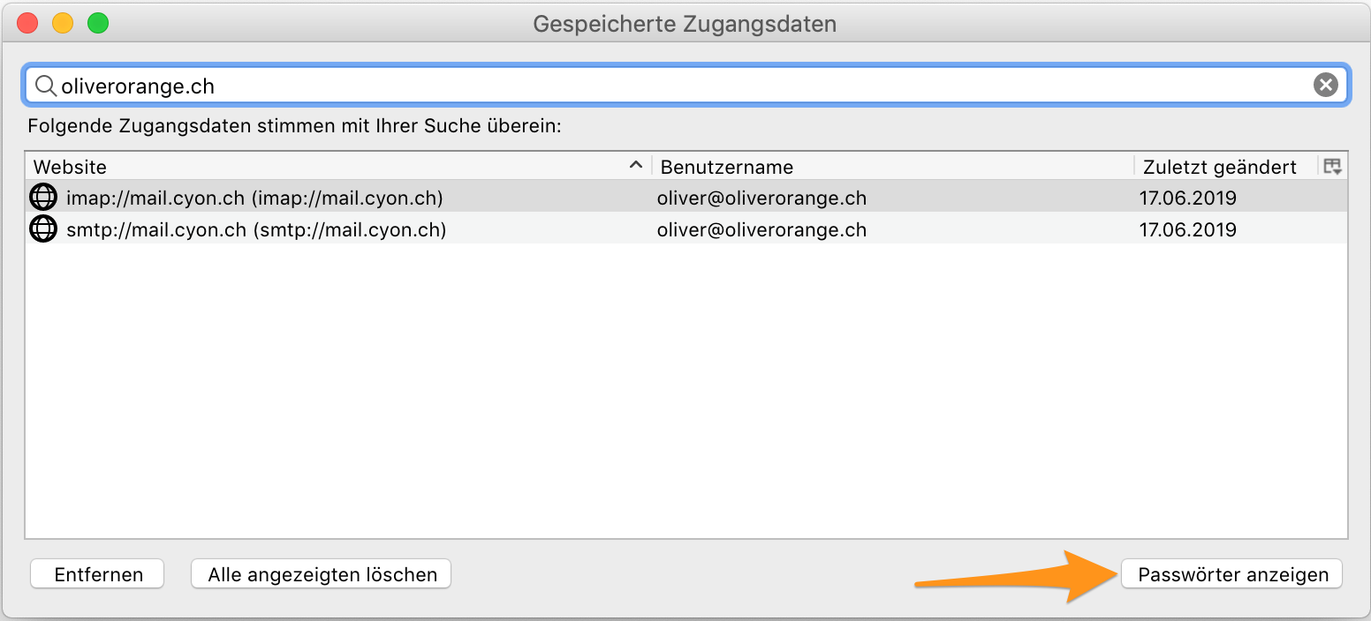Click into the oliverorange.ch search field
Screen dimensions: 1371x621
pyautogui.click(x=671, y=86)
